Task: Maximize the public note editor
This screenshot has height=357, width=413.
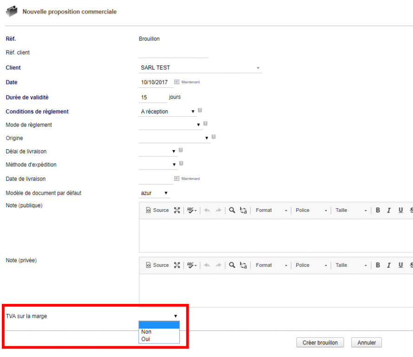Action: pos(177,210)
